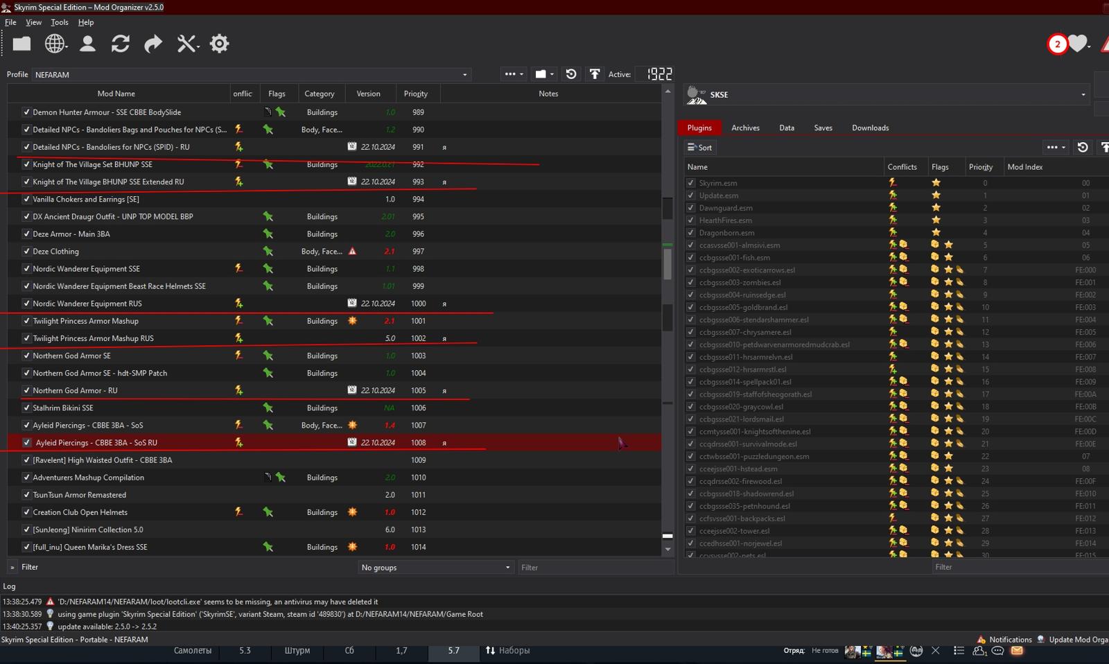Open the mod list three-dots options dropdown

pyautogui.click(x=514, y=74)
